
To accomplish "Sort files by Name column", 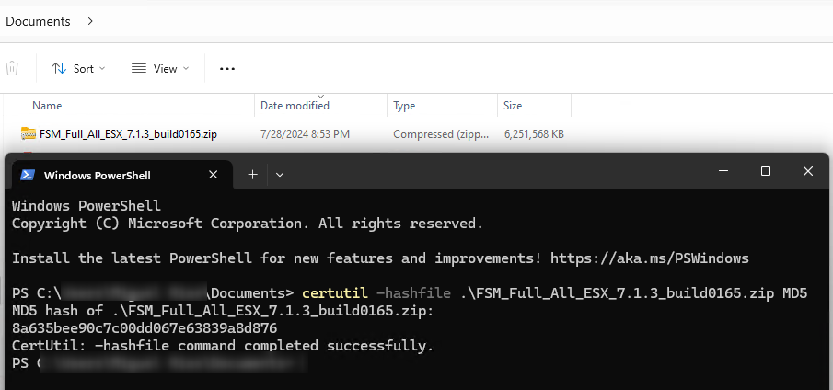I will click(x=47, y=106).
